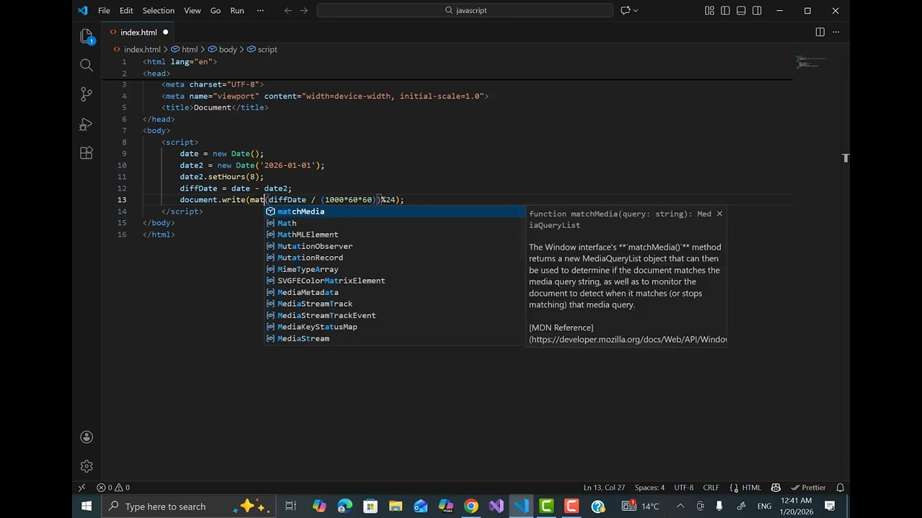
Task: Click the unsaved dot on index.html tab
Action: pyautogui.click(x=165, y=32)
